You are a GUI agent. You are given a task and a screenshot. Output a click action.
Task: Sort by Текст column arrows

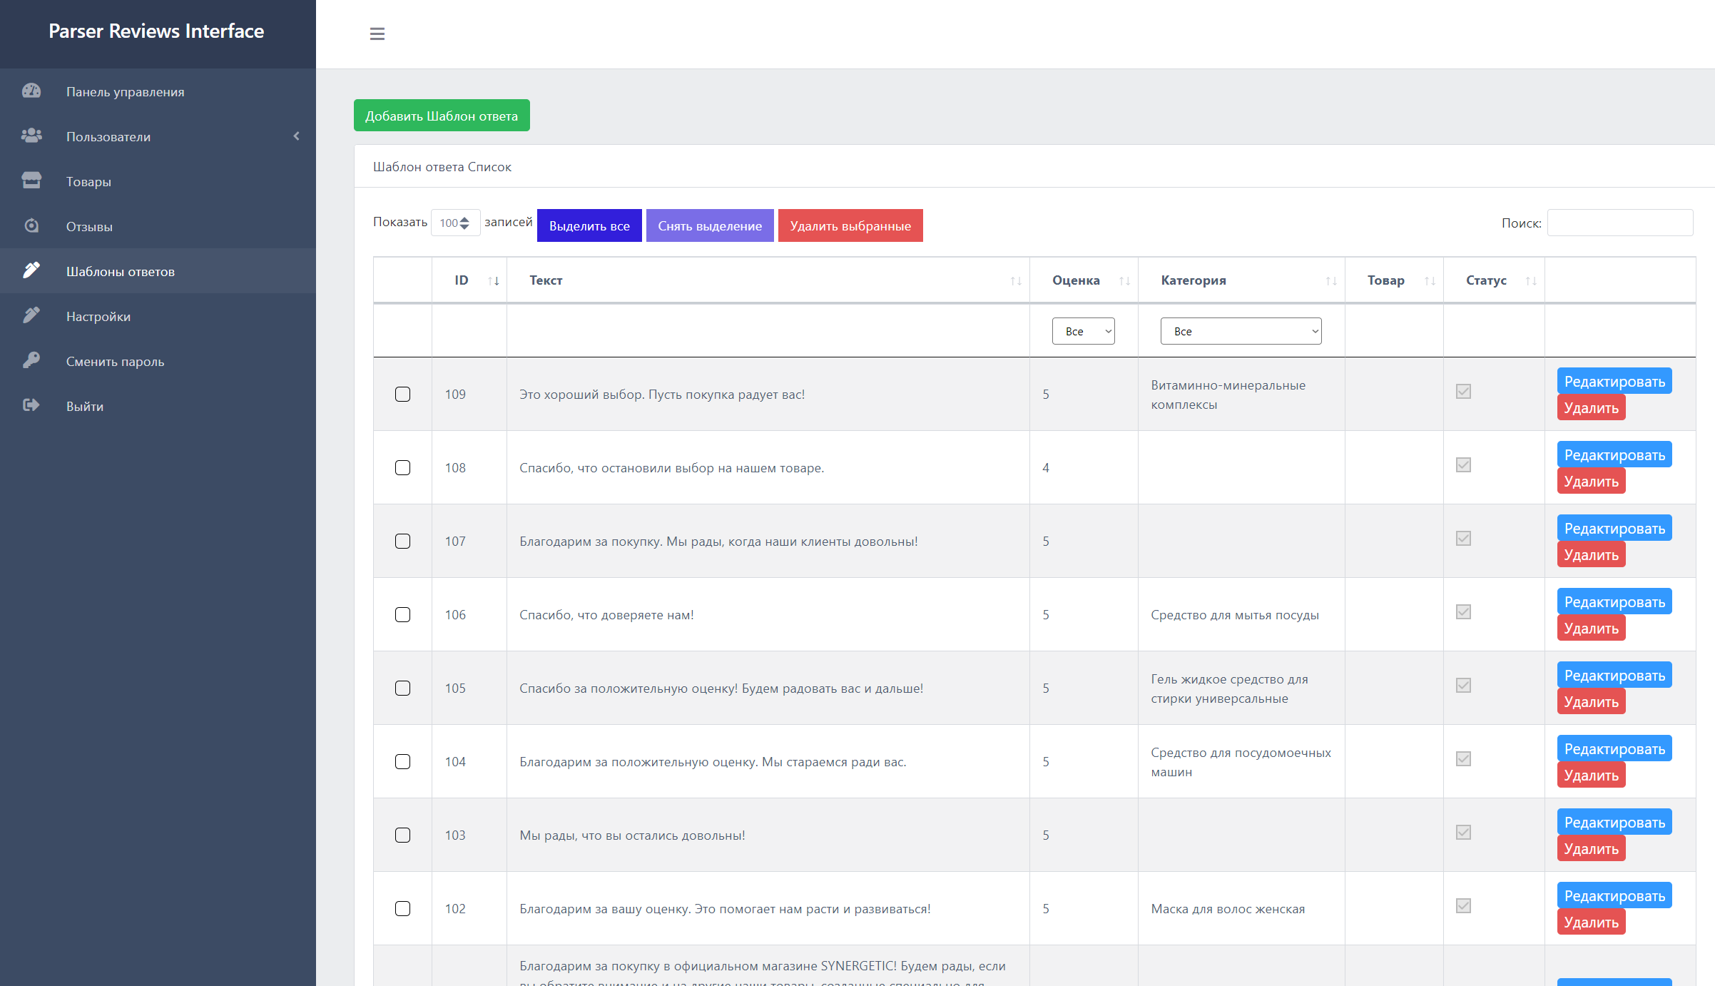(x=1016, y=281)
